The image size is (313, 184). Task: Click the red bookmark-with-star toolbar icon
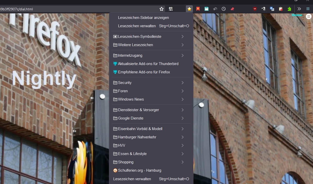click(198, 9)
